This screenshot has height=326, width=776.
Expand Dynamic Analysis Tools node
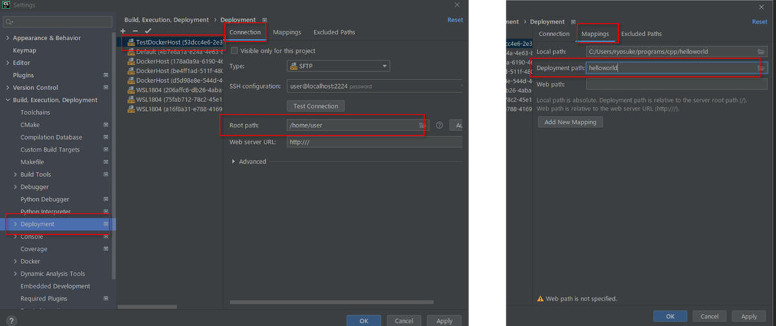(x=16, y=274)
